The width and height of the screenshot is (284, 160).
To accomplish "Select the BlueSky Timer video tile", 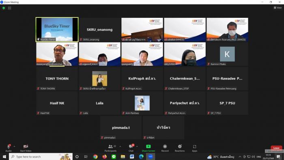I will (57, 29).
